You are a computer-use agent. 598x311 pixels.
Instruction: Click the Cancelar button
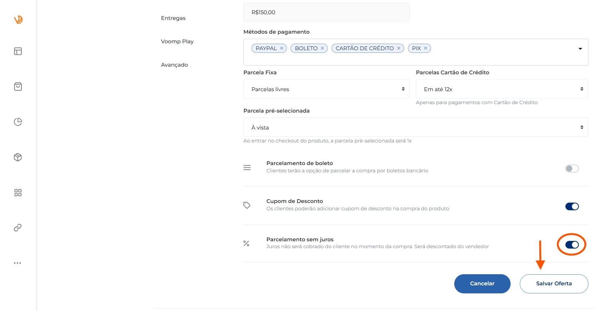click(x=482, y=283)
